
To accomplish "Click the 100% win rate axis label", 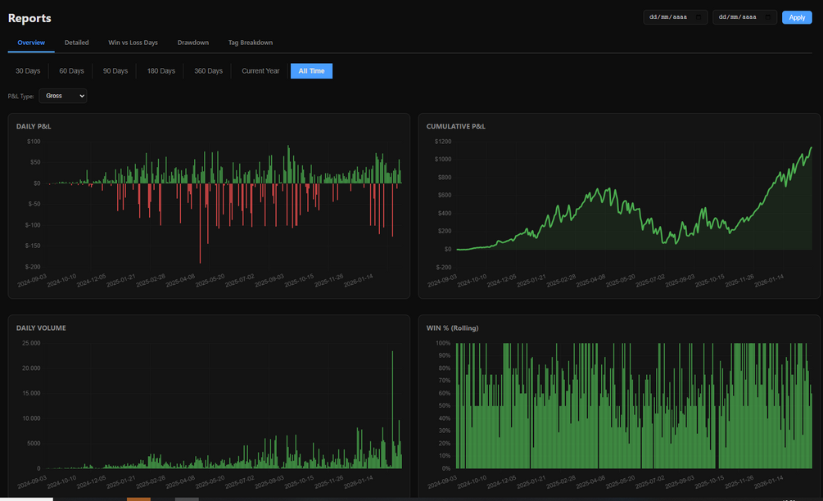I will click(x=443, y=343).
